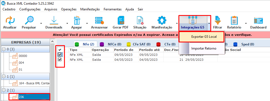Click the factory icon beside 164 - Busca XML
The height and width of the screenshot is (101, 270).
click(x=15, y=83)
